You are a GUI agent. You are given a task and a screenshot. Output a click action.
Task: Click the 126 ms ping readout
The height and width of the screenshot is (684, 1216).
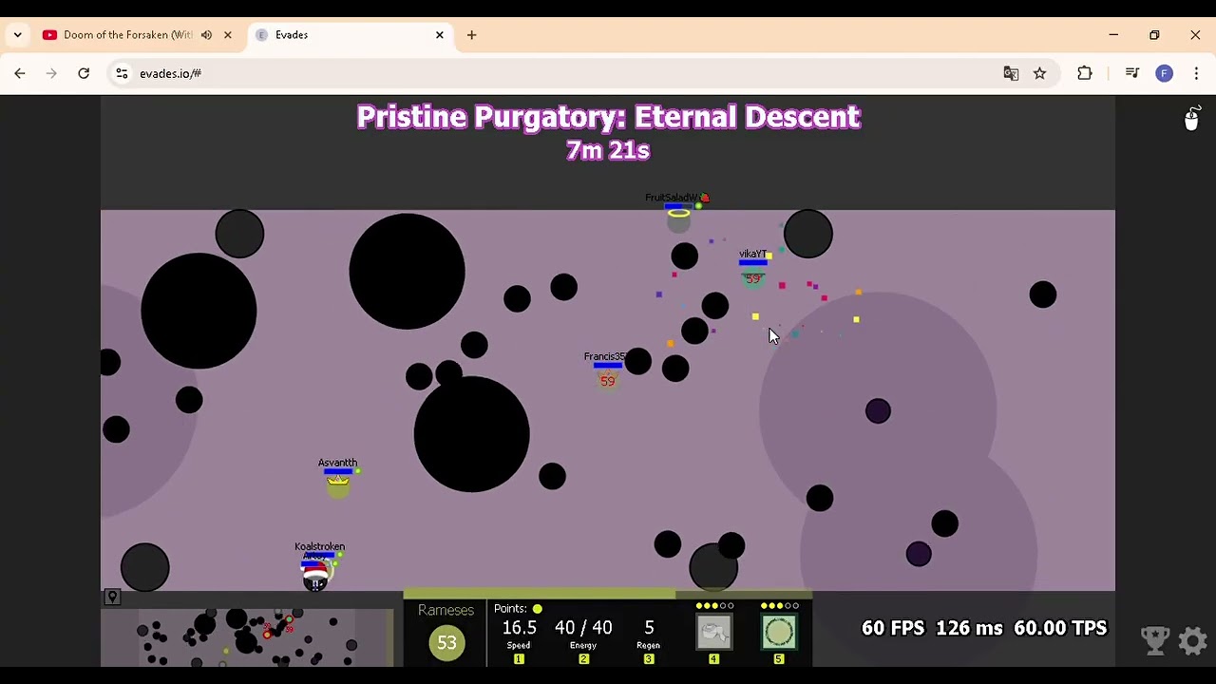pos(969,628)
